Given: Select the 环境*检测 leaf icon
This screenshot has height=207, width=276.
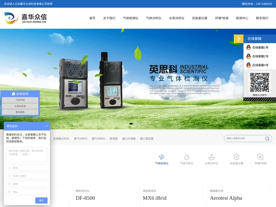Looking at the screenshot, I should (260, 157).
